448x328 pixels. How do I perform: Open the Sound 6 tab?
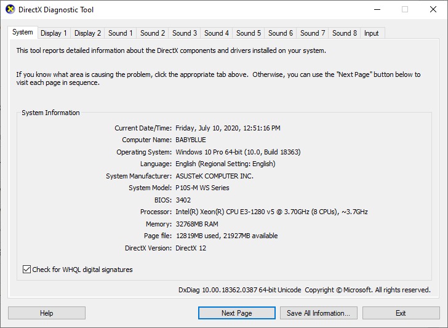[281, 33]
